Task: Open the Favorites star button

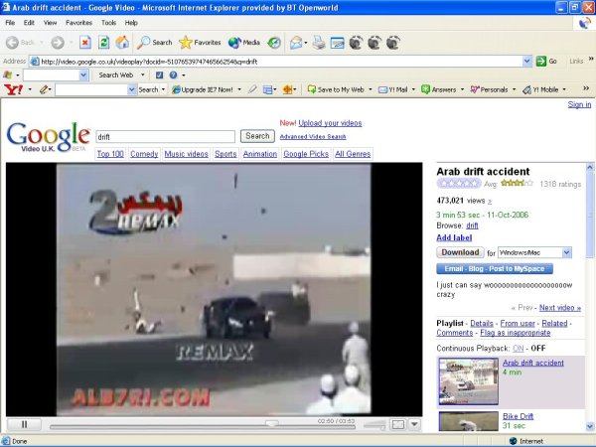Action: [x=201, y=43]
